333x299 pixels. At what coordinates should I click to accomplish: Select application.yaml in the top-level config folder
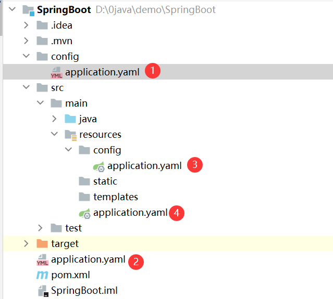102,72
